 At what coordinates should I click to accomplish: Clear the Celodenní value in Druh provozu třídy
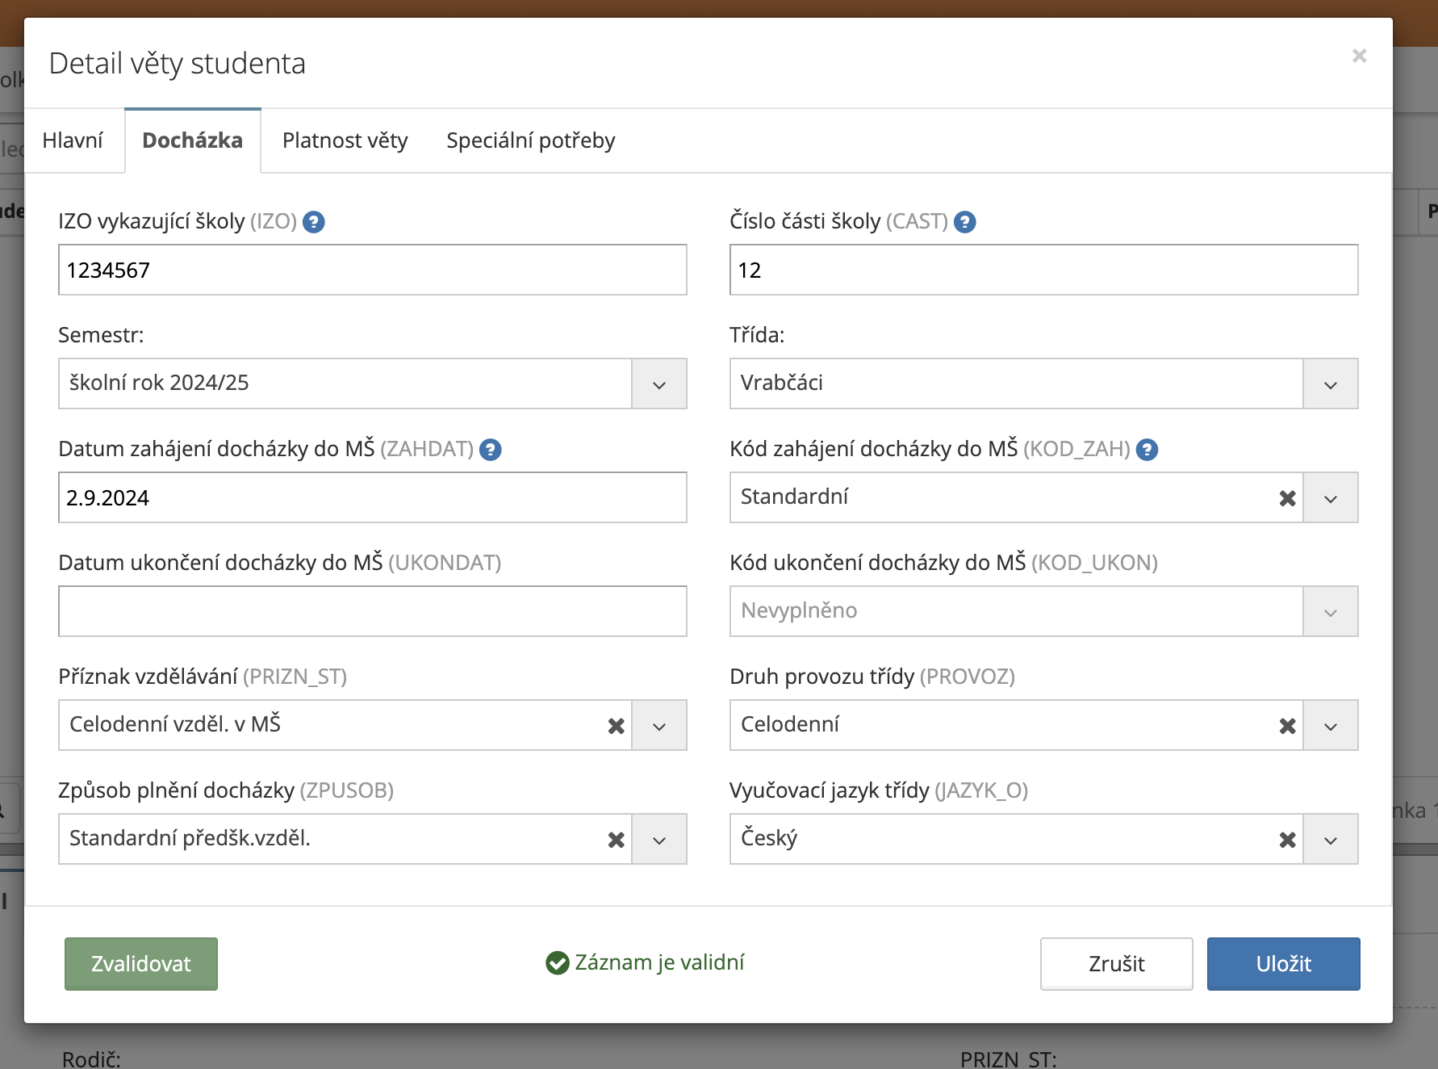[1287, 726]
